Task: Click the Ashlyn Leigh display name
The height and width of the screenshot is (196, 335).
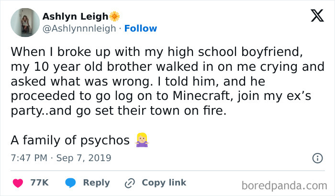Action: [x=76, y=16]
